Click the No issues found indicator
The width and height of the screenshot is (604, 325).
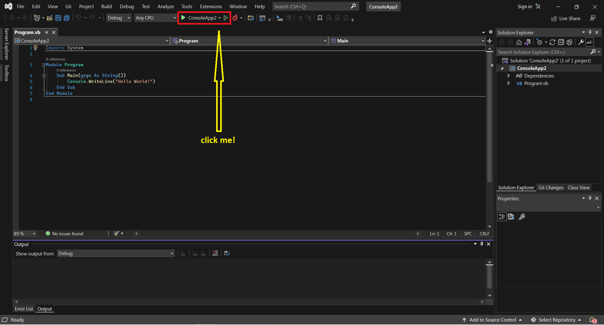pos(64,234)
